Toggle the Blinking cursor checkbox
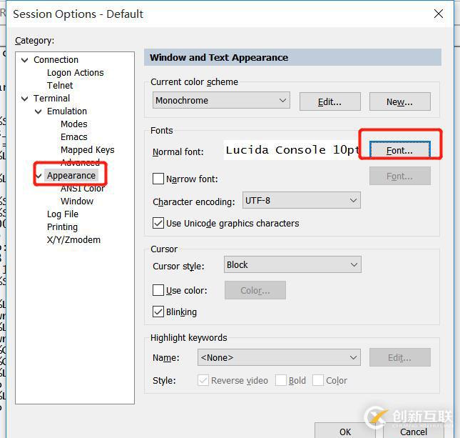The image size is (460, 438). 158,312
